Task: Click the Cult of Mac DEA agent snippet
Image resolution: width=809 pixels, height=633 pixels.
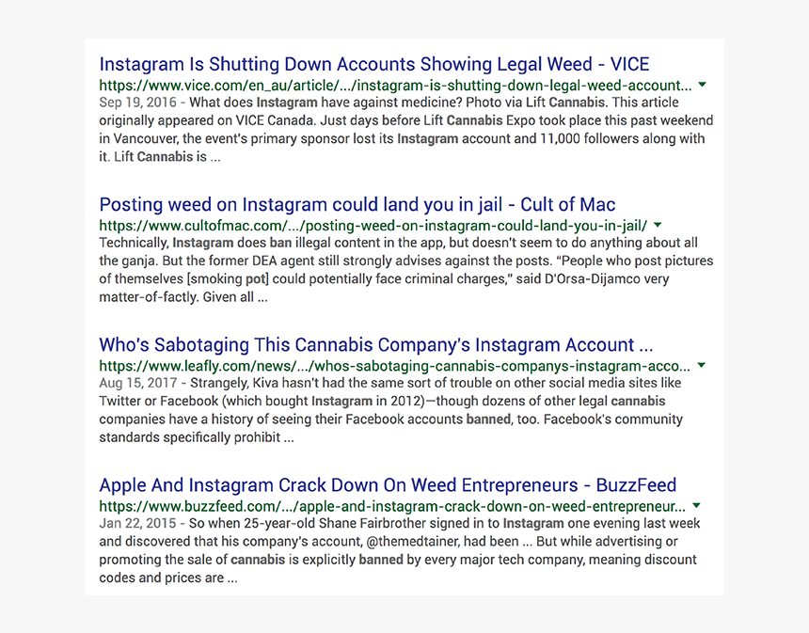Action: click(x=406, y=270)
